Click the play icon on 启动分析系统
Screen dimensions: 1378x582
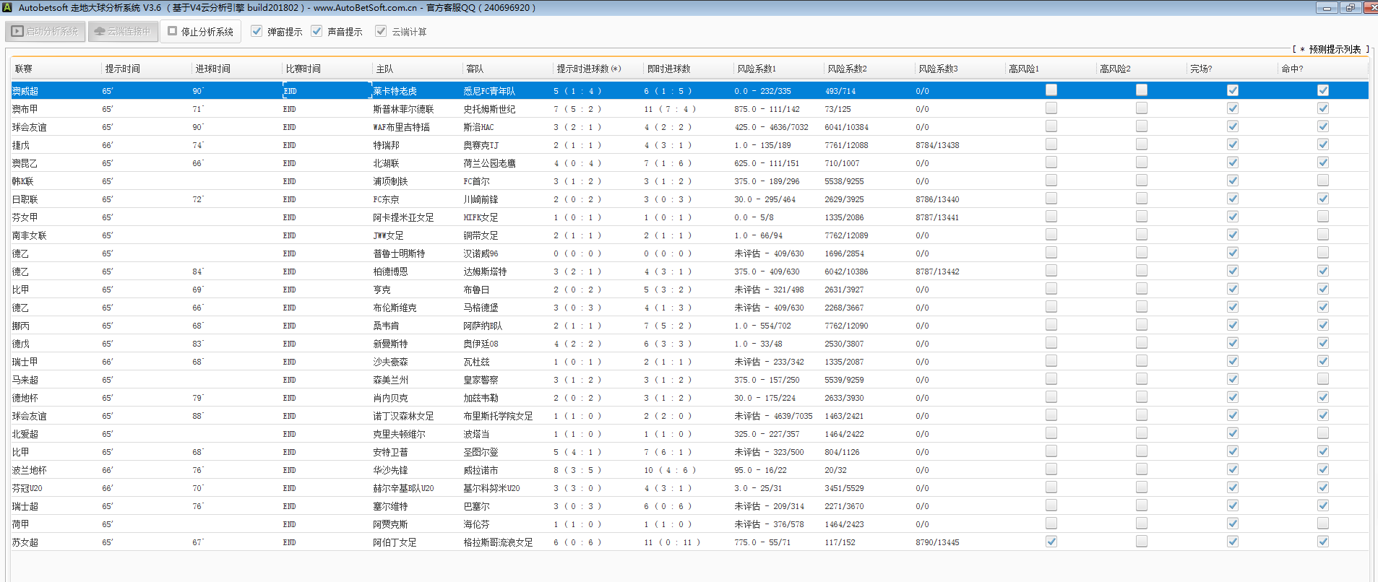tap(17, 32)
